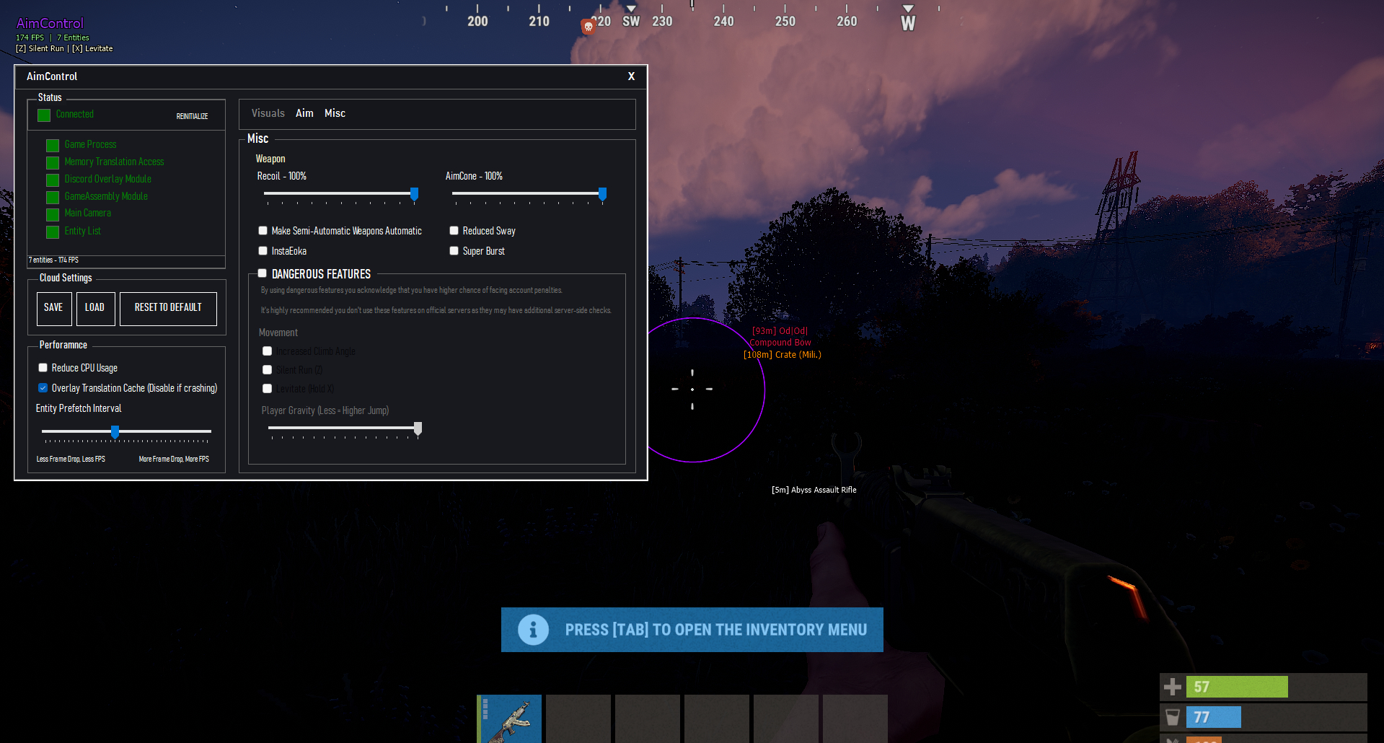Screen dimensions: 1384x743
Task: Toggle the Silent Run (Z) checkbox
Action: click(x=267, y=370)
